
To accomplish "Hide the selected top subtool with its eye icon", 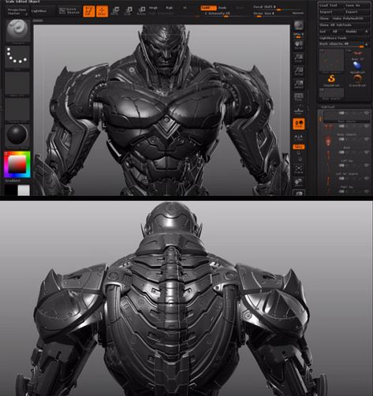I will click(367, 113).
